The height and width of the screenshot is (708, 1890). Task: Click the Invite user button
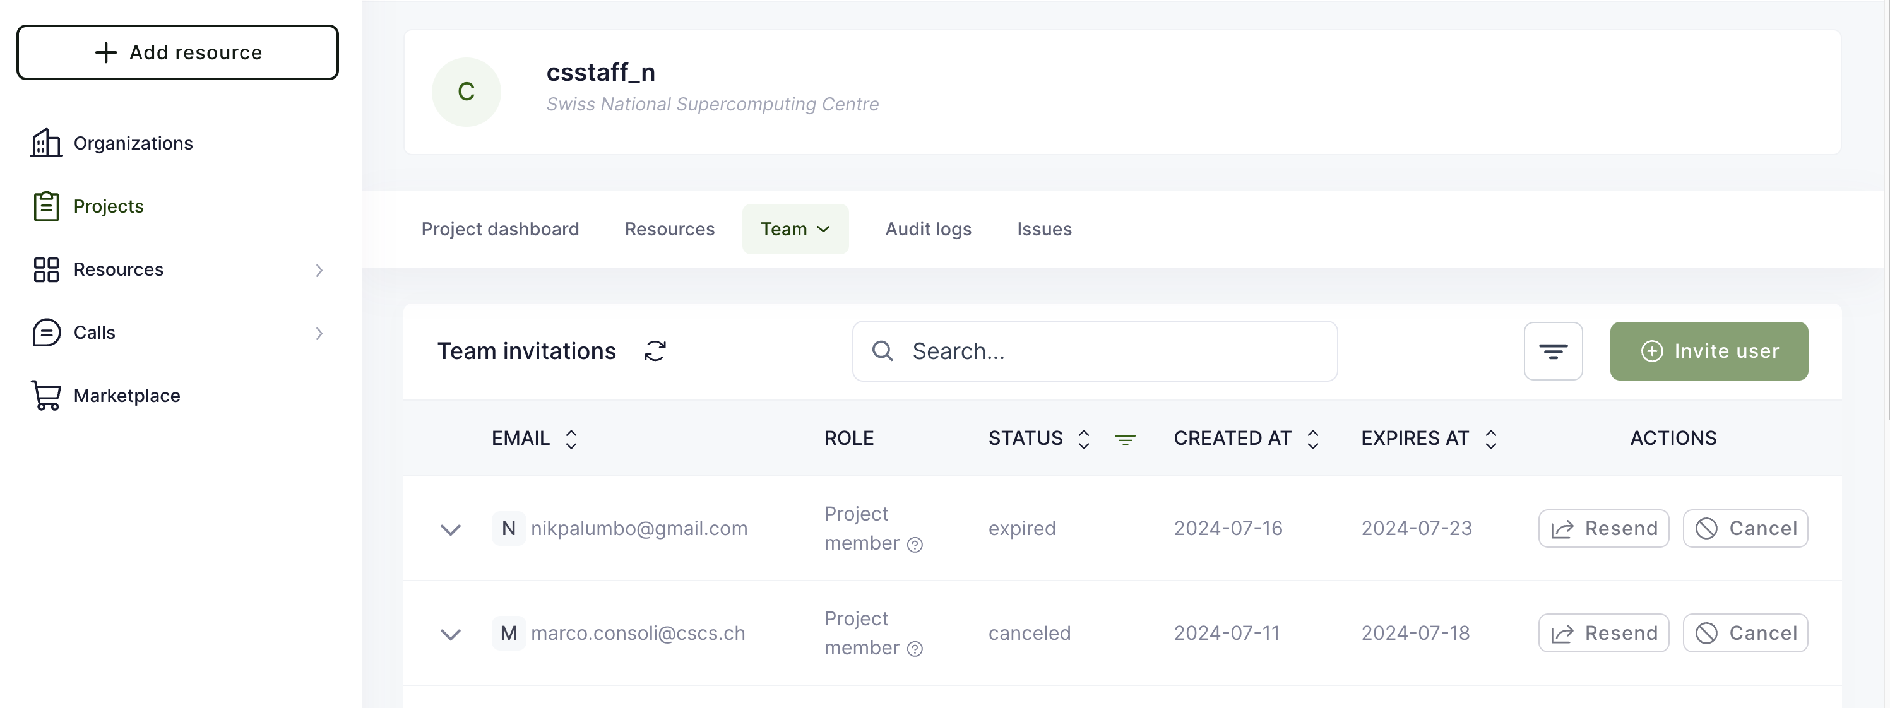(1709, 351)
